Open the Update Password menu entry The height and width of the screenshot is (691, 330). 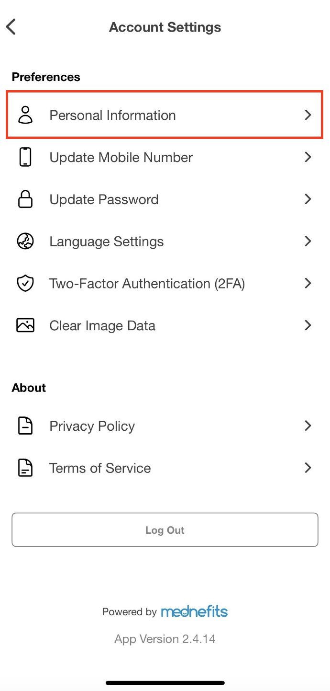(x=104, y=199)
